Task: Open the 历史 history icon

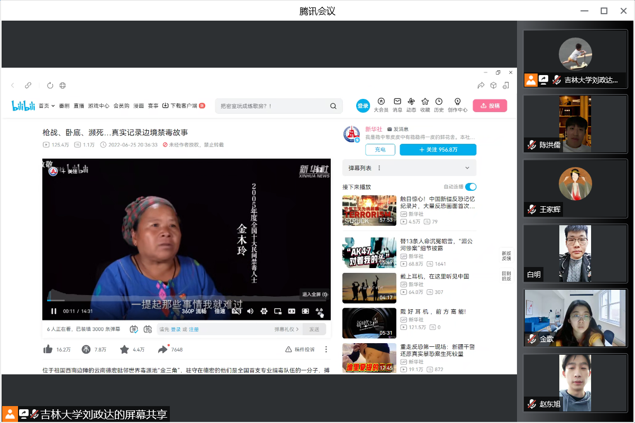Action: tap(439, 102)
